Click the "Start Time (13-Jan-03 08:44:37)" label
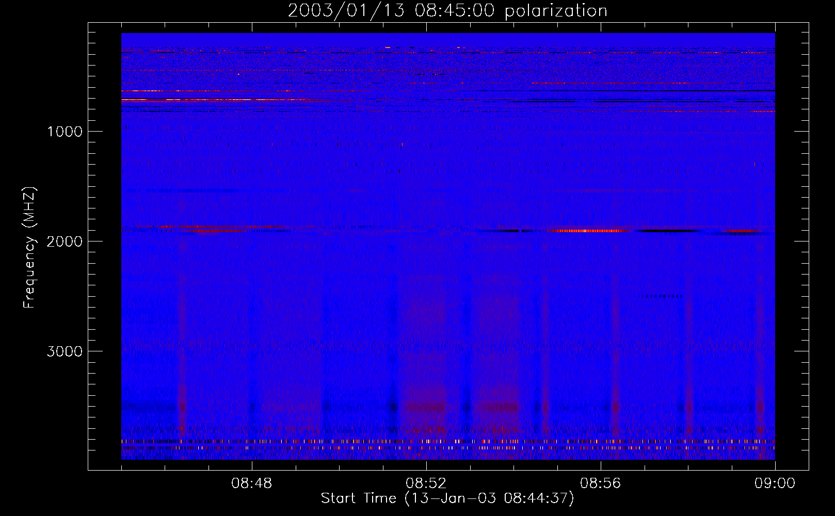835x516 pixels. tap(447, 498)
